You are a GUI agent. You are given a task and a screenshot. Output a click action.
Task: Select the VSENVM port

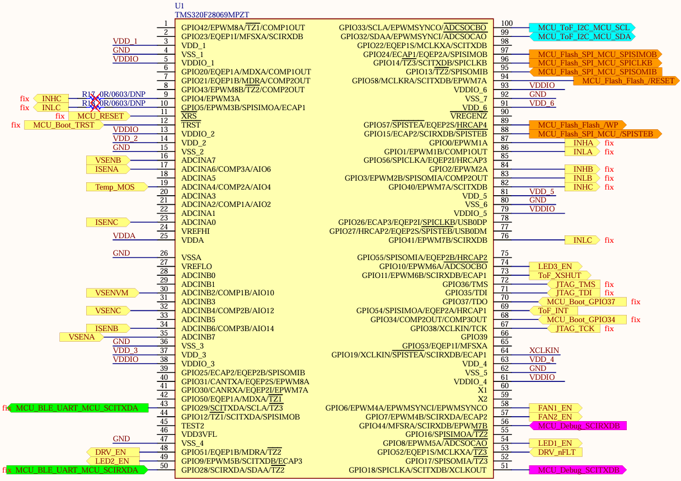112,293
